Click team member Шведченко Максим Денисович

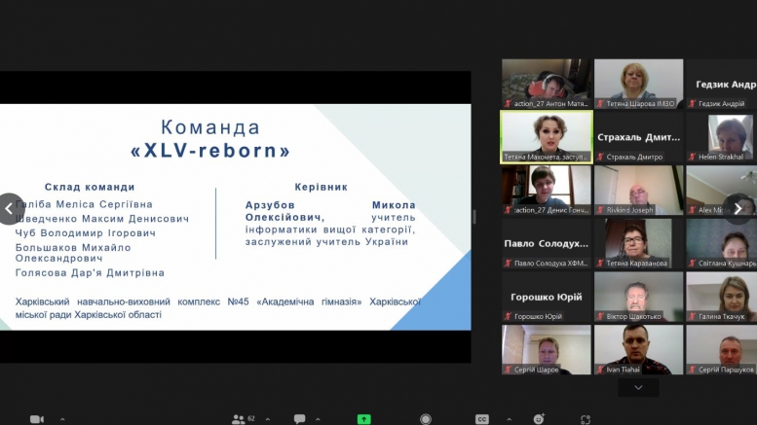102,219
